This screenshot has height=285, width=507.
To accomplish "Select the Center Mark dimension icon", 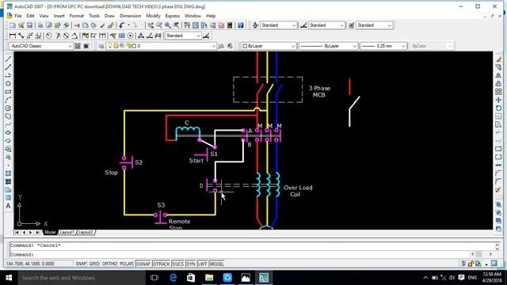I will [130, 36].
